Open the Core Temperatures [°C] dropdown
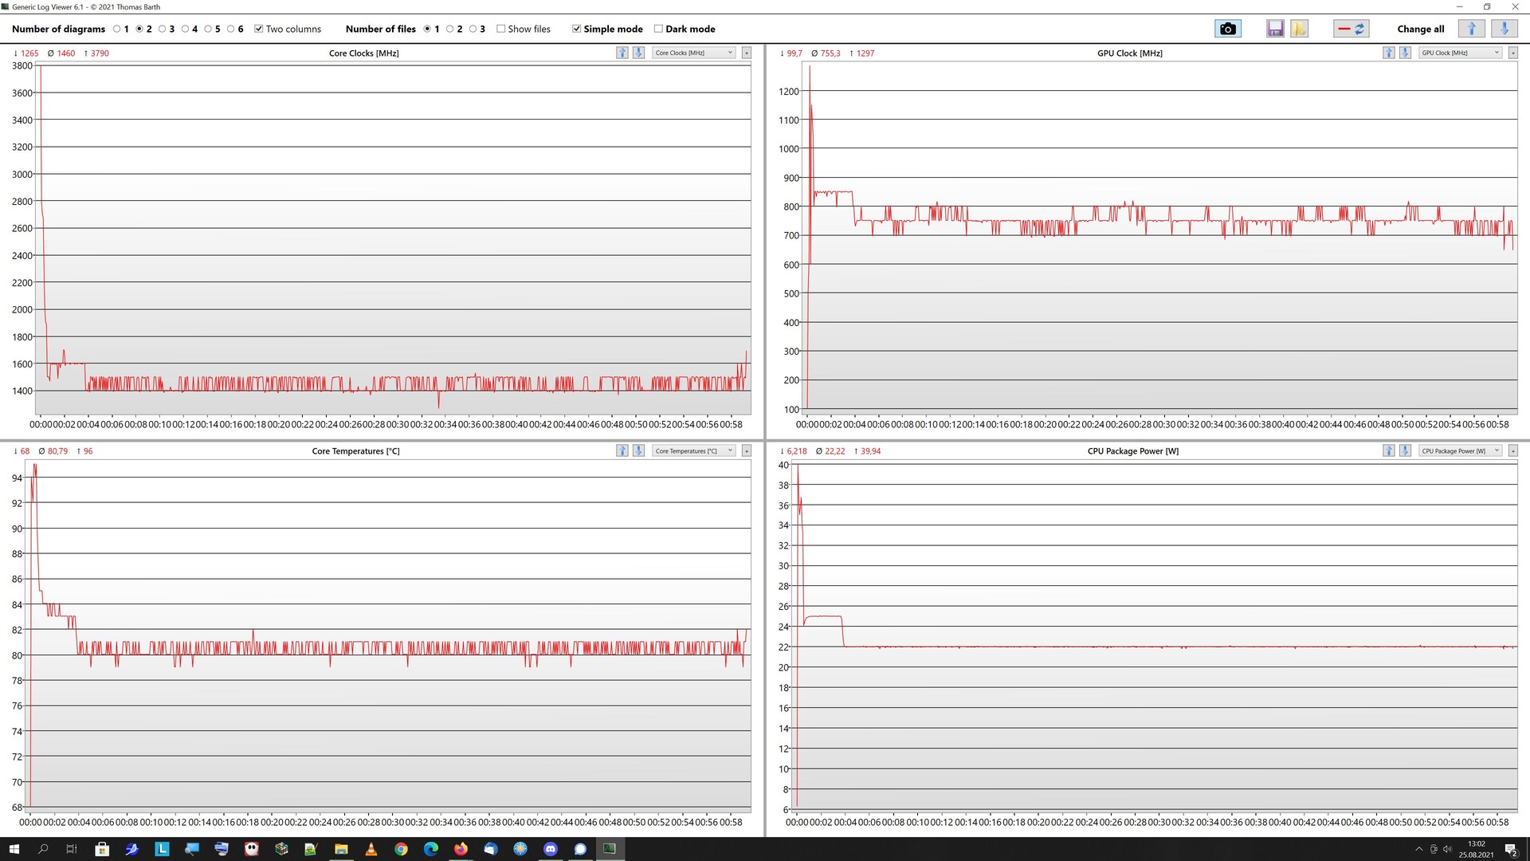This screenshot has height=861, width=1530. click(693, 450)
